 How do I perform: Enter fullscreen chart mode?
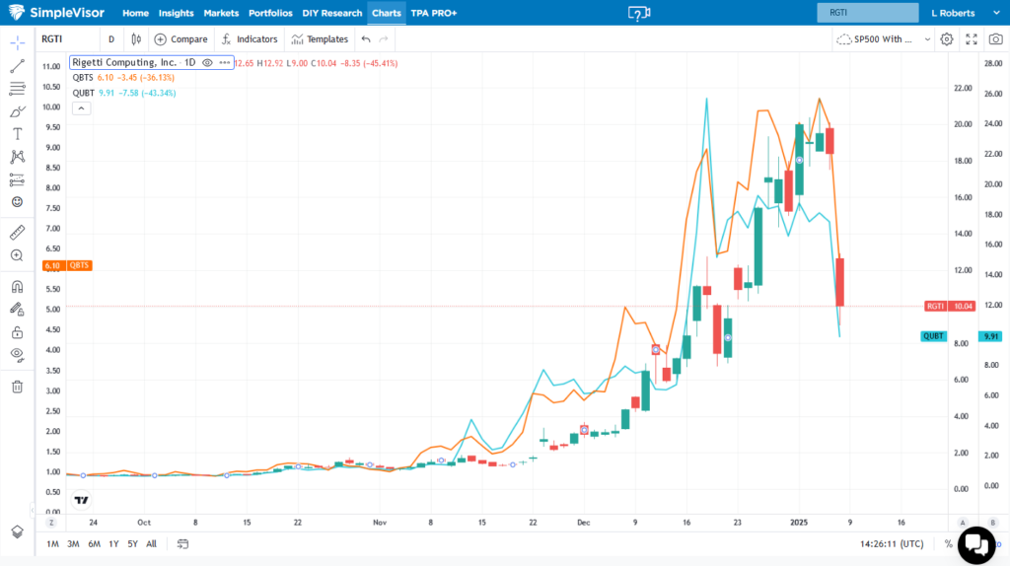pos(972,39)
